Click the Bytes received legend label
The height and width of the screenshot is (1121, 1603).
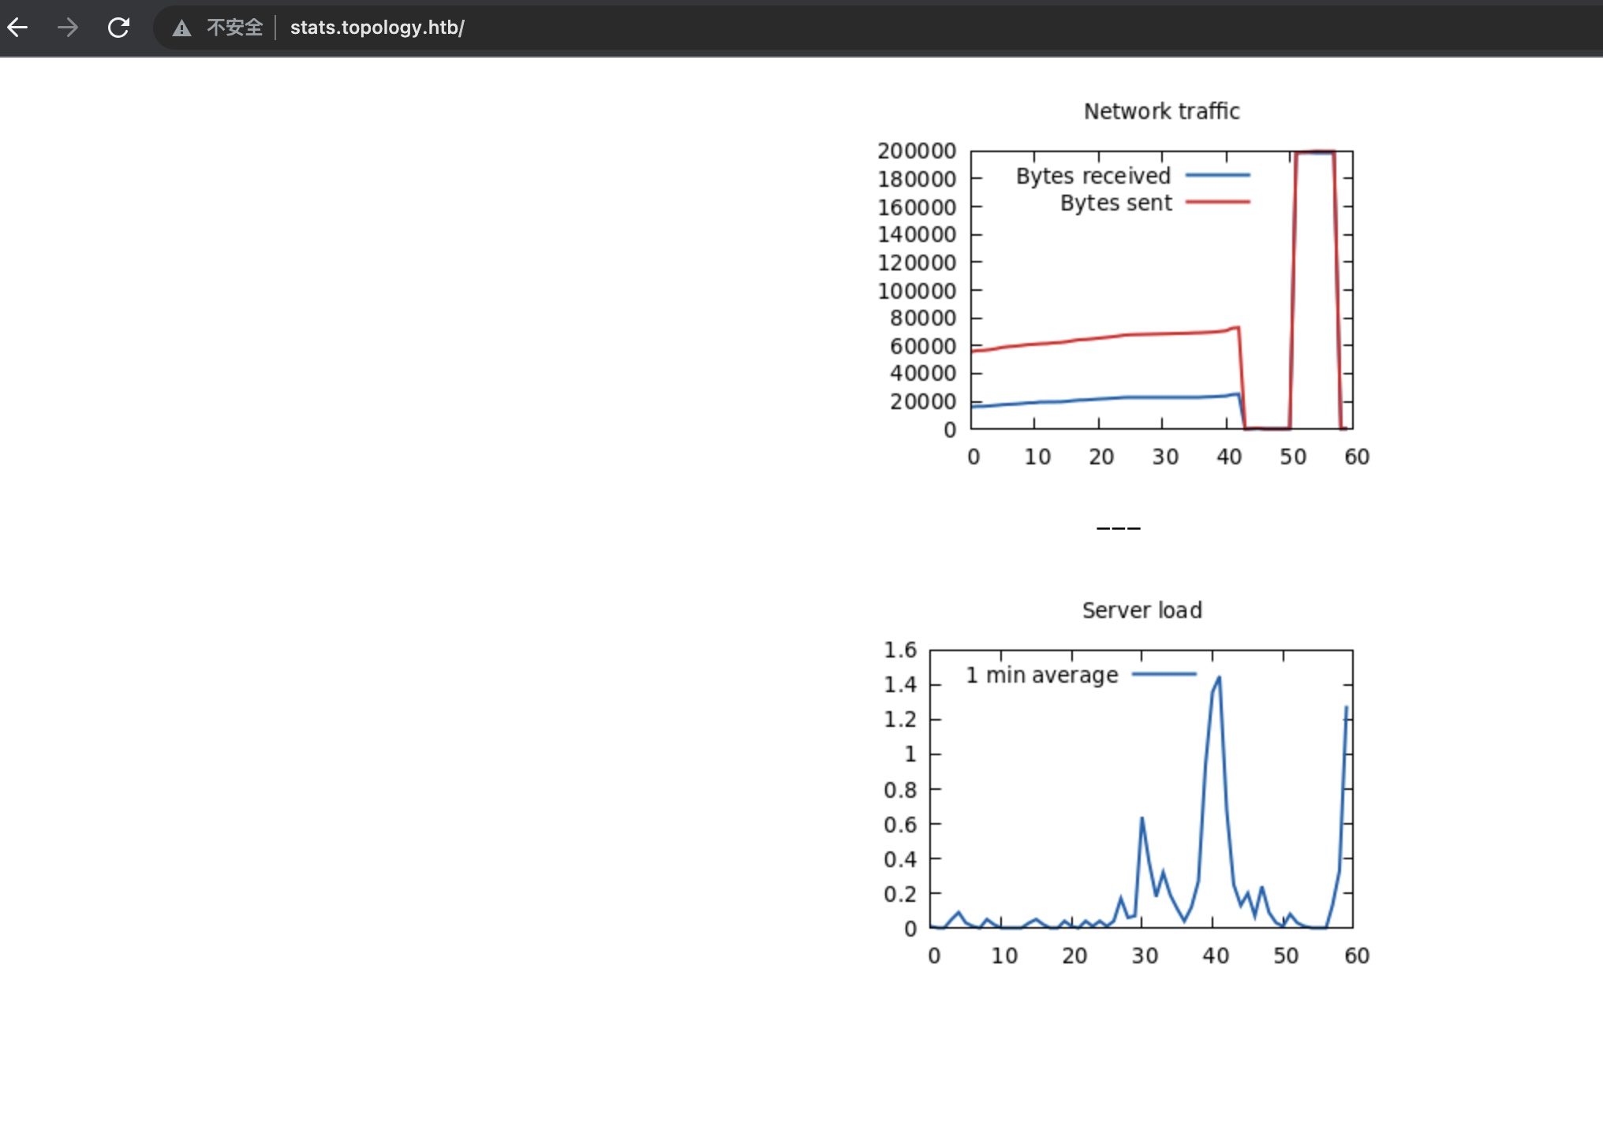tap(1093, 176)
